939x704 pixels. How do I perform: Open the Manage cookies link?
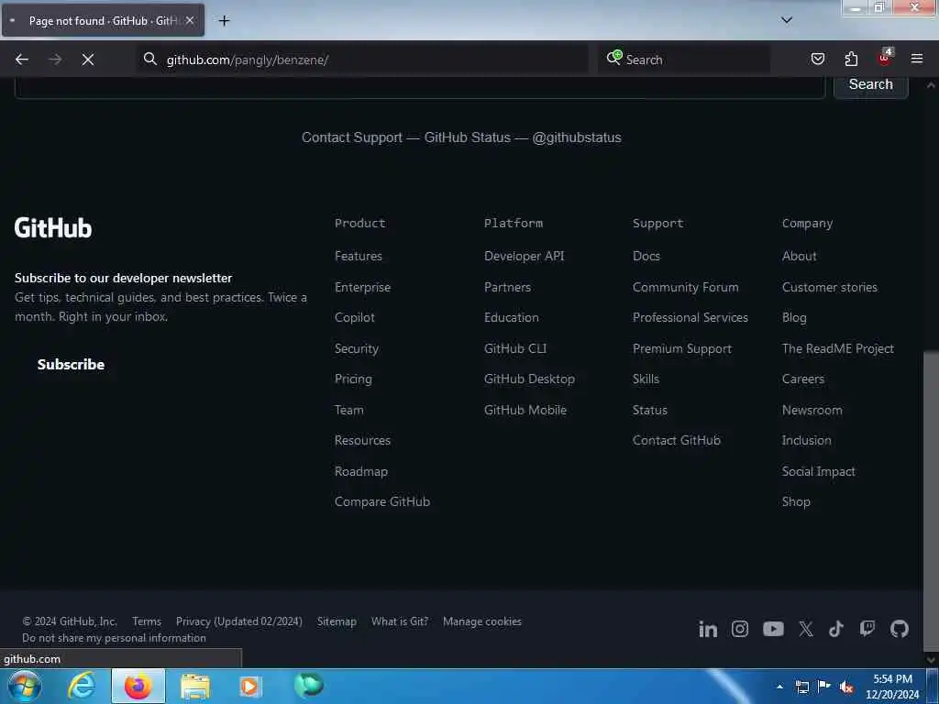[x=482, y=621]
